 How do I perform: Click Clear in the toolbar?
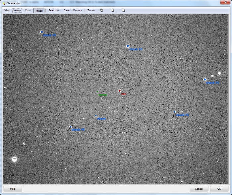[67, 10]
